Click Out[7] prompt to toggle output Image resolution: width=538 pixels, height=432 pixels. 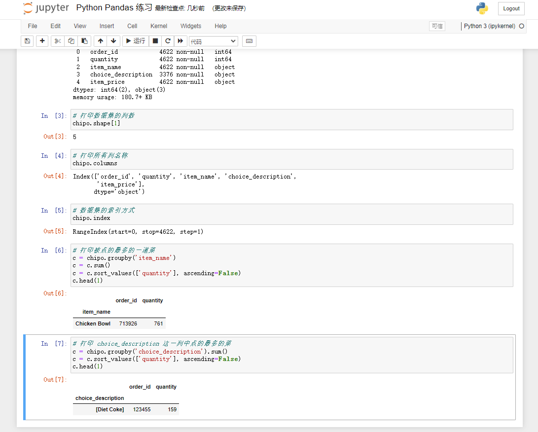[55, 380]
